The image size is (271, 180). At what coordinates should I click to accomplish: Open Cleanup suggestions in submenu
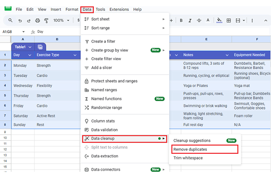coord(192,140)
